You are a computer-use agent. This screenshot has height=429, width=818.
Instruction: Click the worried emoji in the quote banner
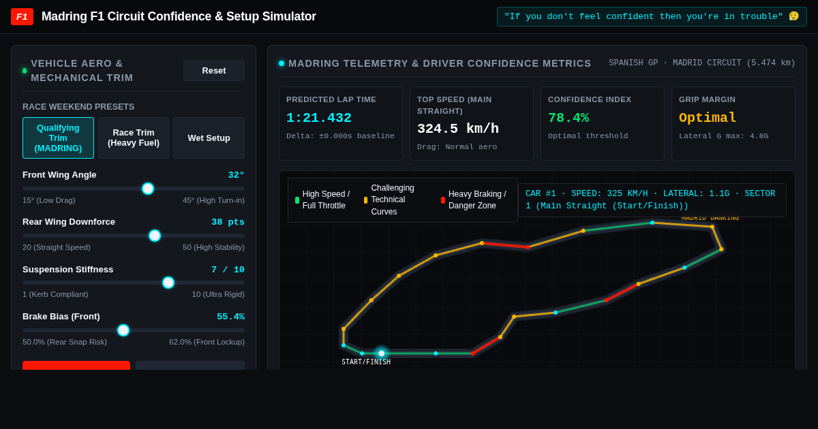pos(793,16)
